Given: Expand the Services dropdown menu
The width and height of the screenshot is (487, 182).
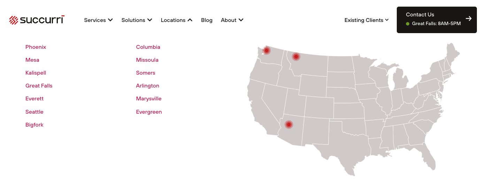Looking at the screenshot, I should coord(98,20).
